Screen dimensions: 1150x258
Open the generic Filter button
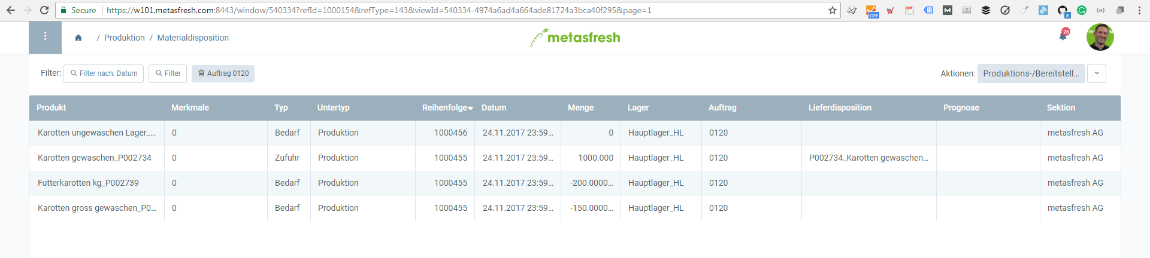click(x=168, y=73)
